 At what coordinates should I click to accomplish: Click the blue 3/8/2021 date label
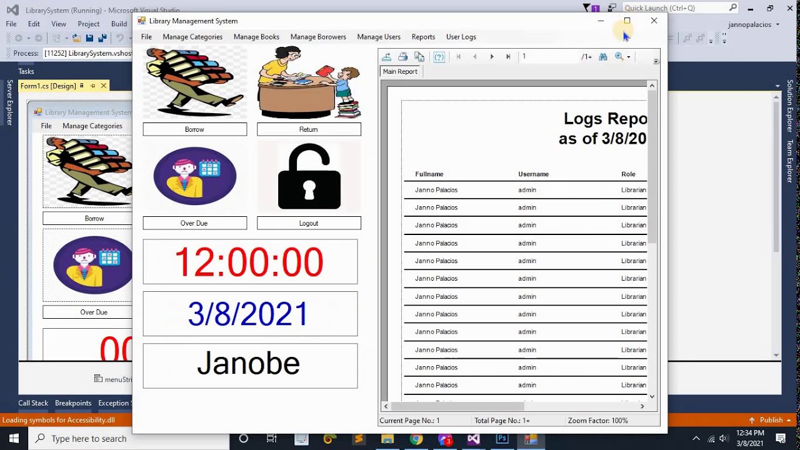point(250,314)
